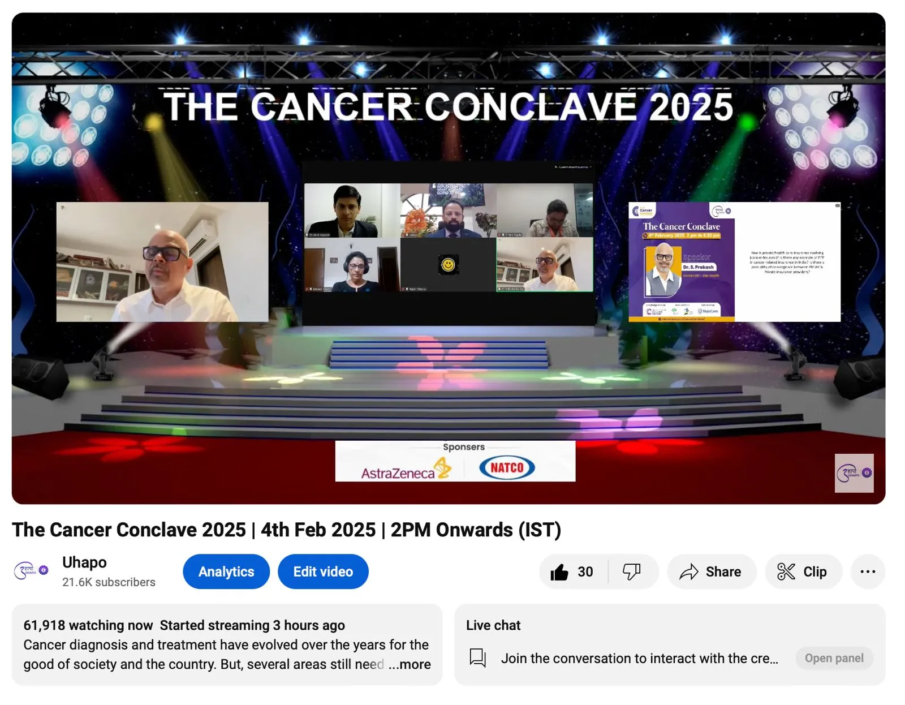Open the Edit video editor
Image resolution: width=905 pixels, height=705 pixels.
point(323,571)
